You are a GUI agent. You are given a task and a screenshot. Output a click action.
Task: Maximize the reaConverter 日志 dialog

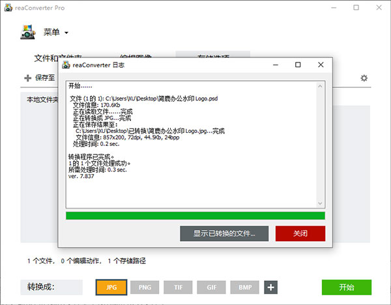pos(298,65)
